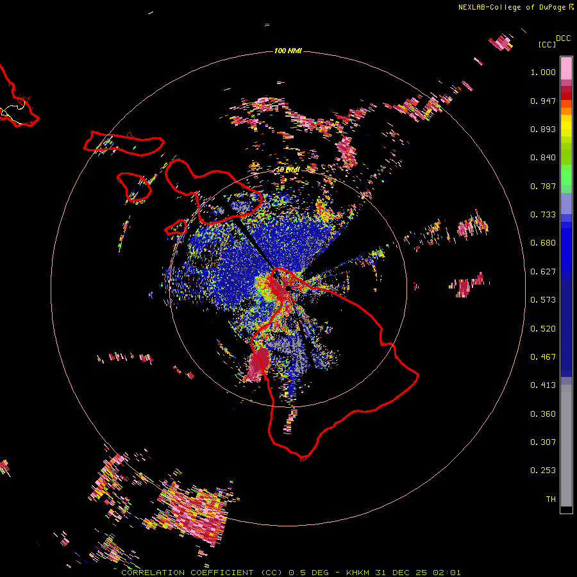The width and height of the screenshot is (577, 577).
Task: Click the 50 NMI range ring label
Action: (x=288, y=170)
